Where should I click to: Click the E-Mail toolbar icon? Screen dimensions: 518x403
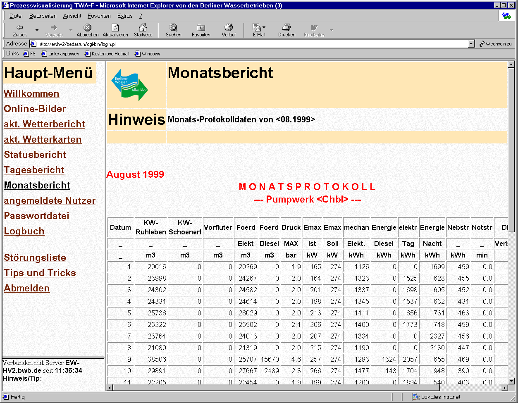click(257, 28)
